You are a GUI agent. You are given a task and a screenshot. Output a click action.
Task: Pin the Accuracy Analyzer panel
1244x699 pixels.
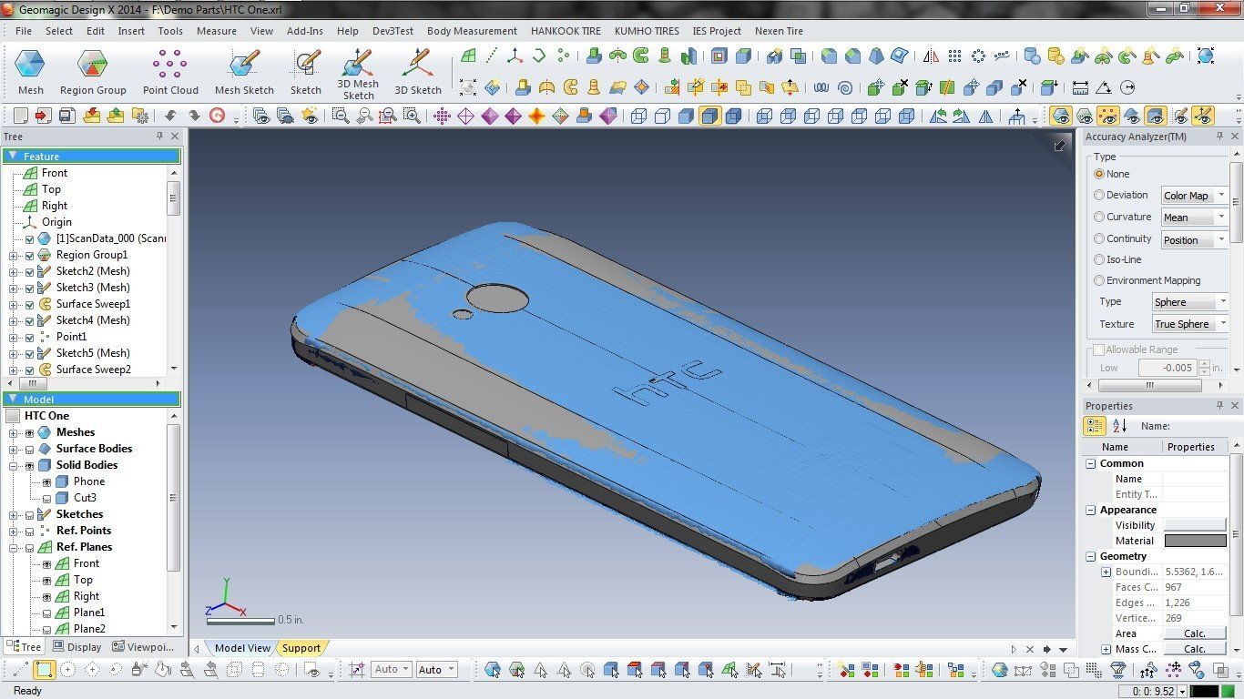point(1220,137)
